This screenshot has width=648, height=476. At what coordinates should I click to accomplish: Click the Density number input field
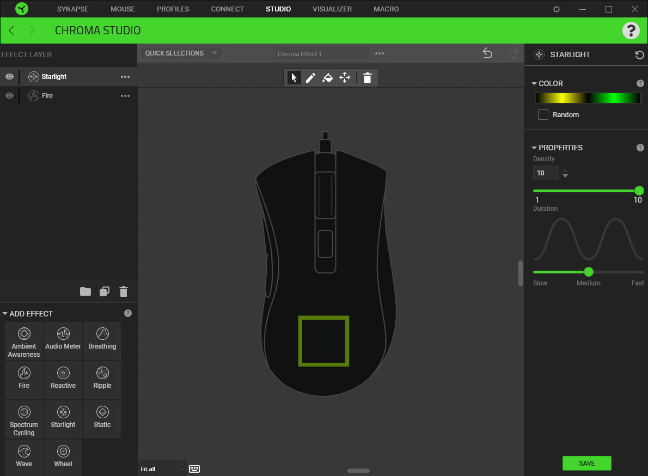pos(546,173)
